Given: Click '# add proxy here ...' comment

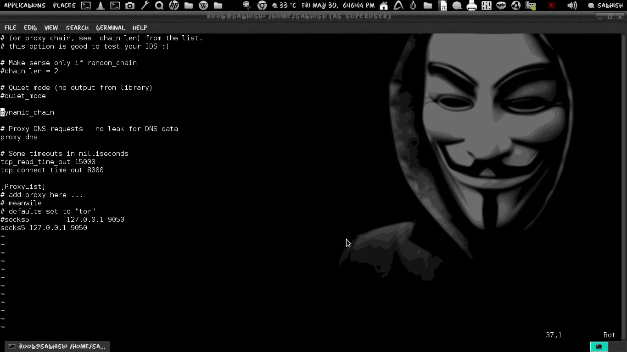Looking at the screenshot, I should click(42, 195).
